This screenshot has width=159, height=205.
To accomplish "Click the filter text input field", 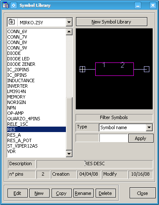I will pos(114,138).
